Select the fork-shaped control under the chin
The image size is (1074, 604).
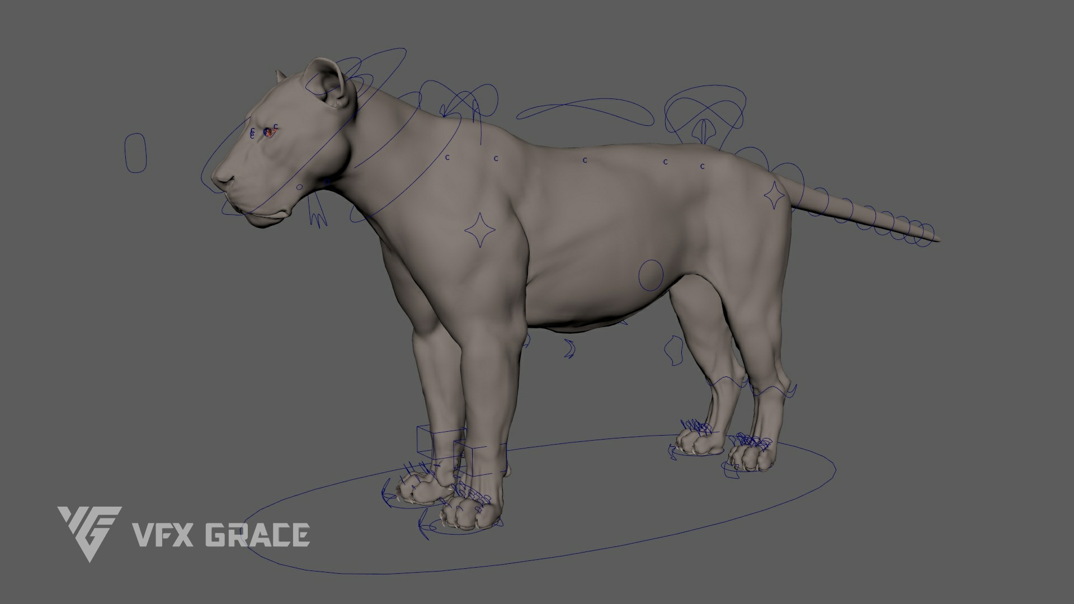317,209
